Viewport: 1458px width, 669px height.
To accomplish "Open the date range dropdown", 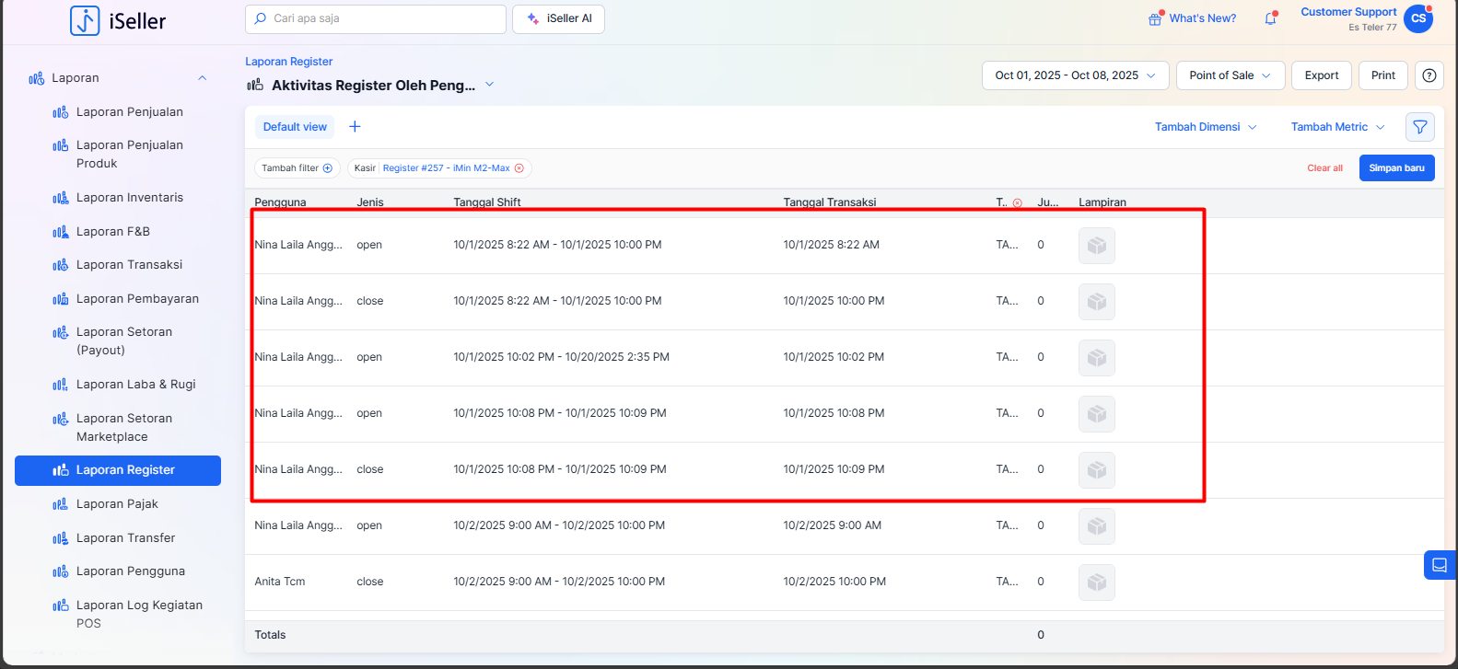I will click(x=1075, y=75).
